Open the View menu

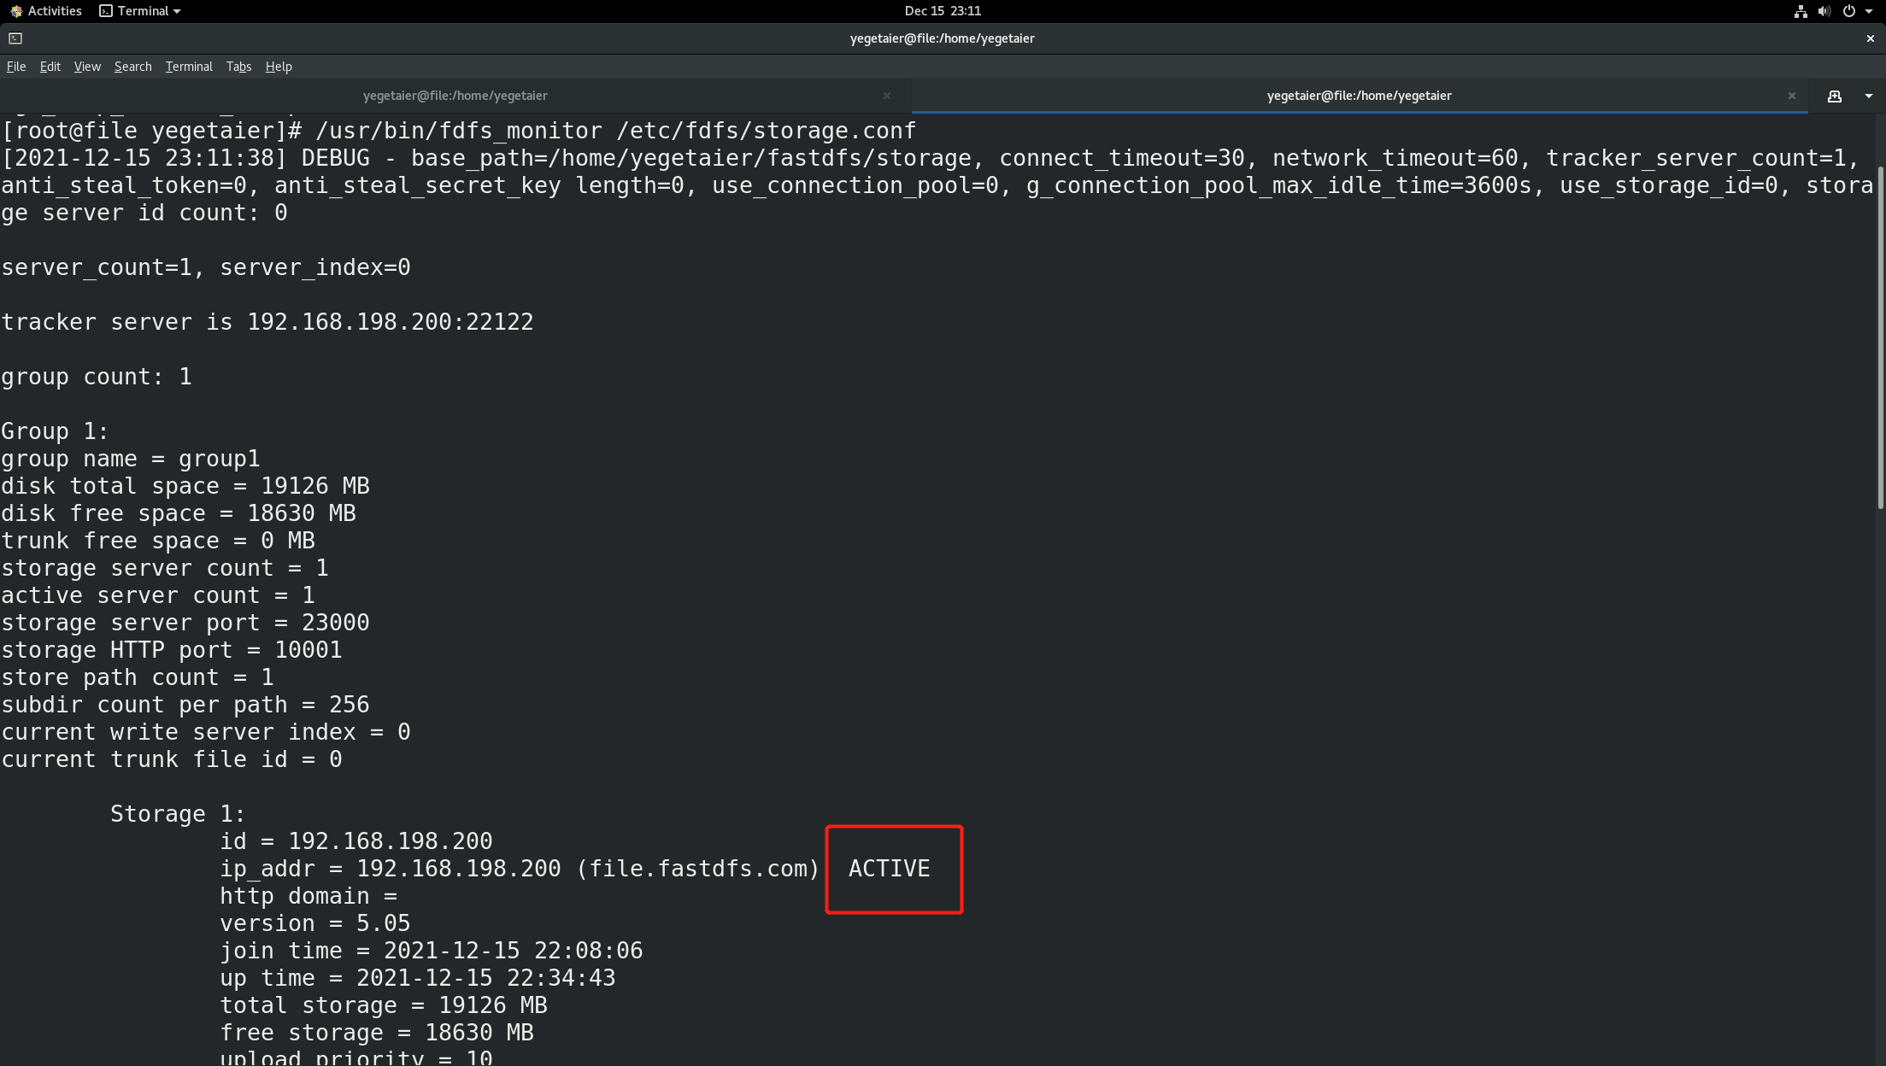(x=87, y=67)
